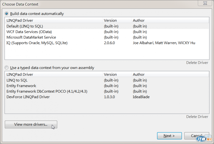
Task: Select Use a typed data context option
Action: point(7,68)
